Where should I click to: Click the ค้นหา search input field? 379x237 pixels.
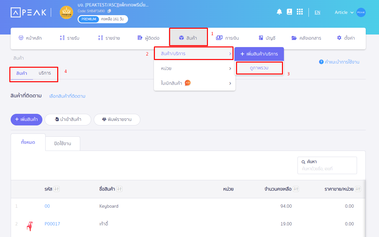click(327, 169)
